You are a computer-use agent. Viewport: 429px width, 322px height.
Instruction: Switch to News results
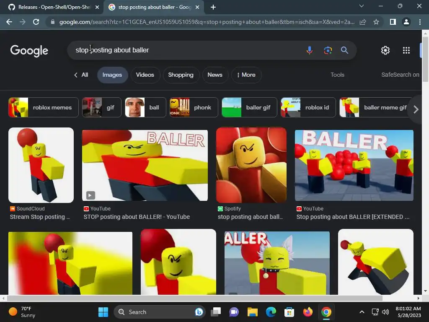215,75
